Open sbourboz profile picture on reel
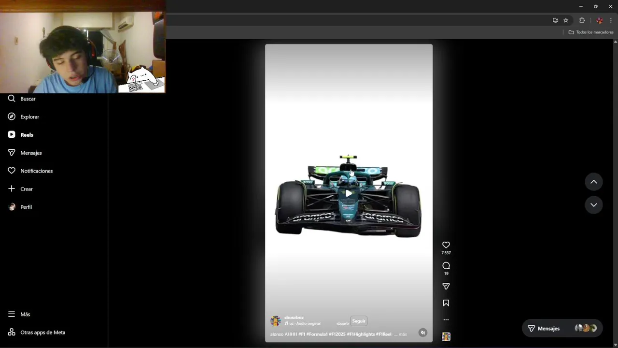Image resolution: width=618 pixels, height=348 pixels. 276,321
